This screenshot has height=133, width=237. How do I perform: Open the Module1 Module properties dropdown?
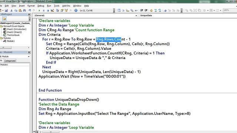[x=29, y=57]
